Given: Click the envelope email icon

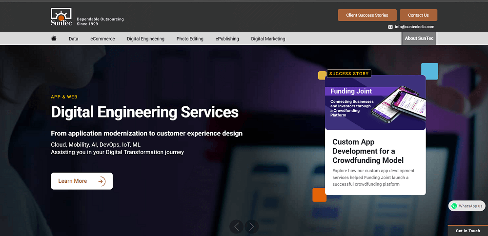Looking at the screenshot, I should [x=390, y=27].
